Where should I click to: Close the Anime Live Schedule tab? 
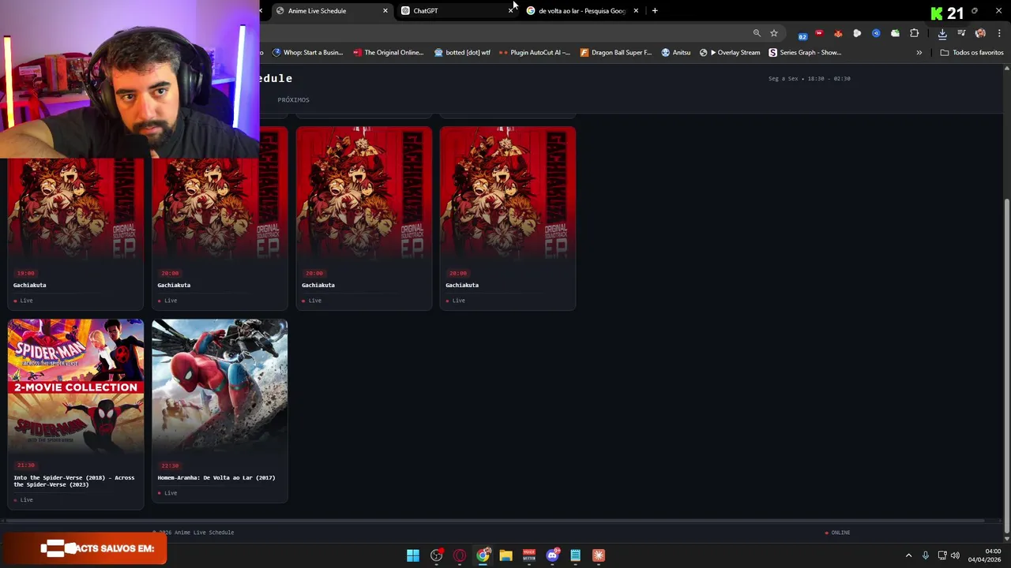point(385,10)
